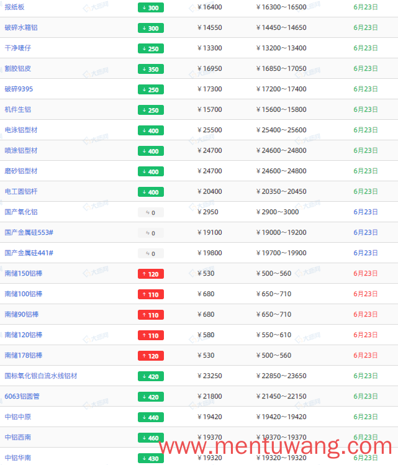Screen dimensions: 398x465
Task: Open the 割胶铝皮 product link
Action: click(18, 68)
